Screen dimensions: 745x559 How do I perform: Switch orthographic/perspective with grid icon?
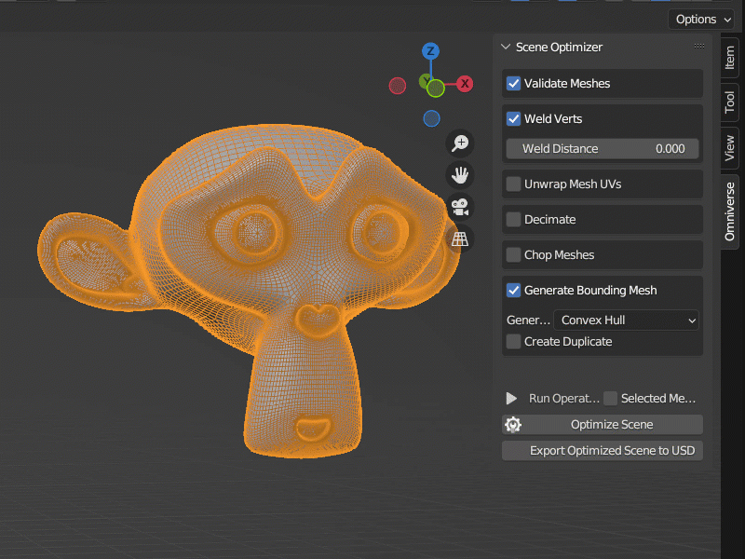[460, 239]
